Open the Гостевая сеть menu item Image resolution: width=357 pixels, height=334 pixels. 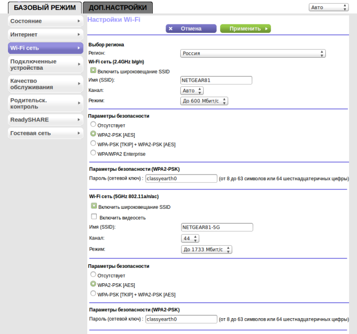[x=45, y=133]
